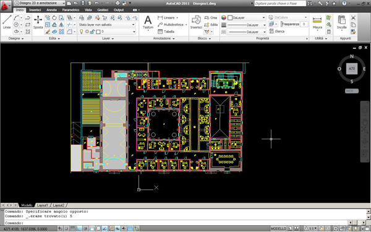Viewport: 371px width, 232px height.
Task: Open the workspace dropdown Disegno 2D e annotazione
Action: click(40, 3)
